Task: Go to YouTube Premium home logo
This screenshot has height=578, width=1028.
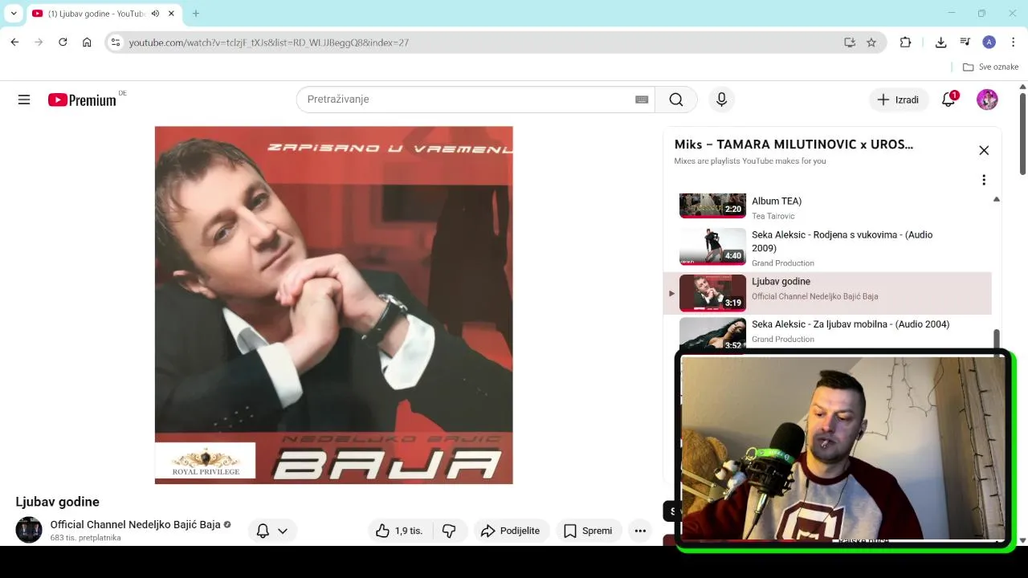Action: click(x=82, y=100)
